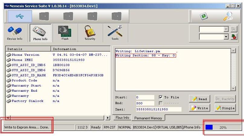The width and height of the screenshot is (244, 136).
Task: Click the Imei input field
Action: (159, 109)
